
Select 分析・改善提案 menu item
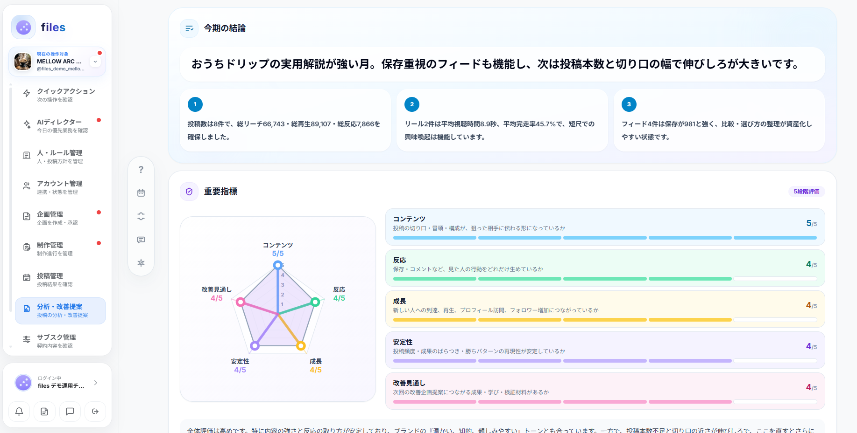(60, 310)
